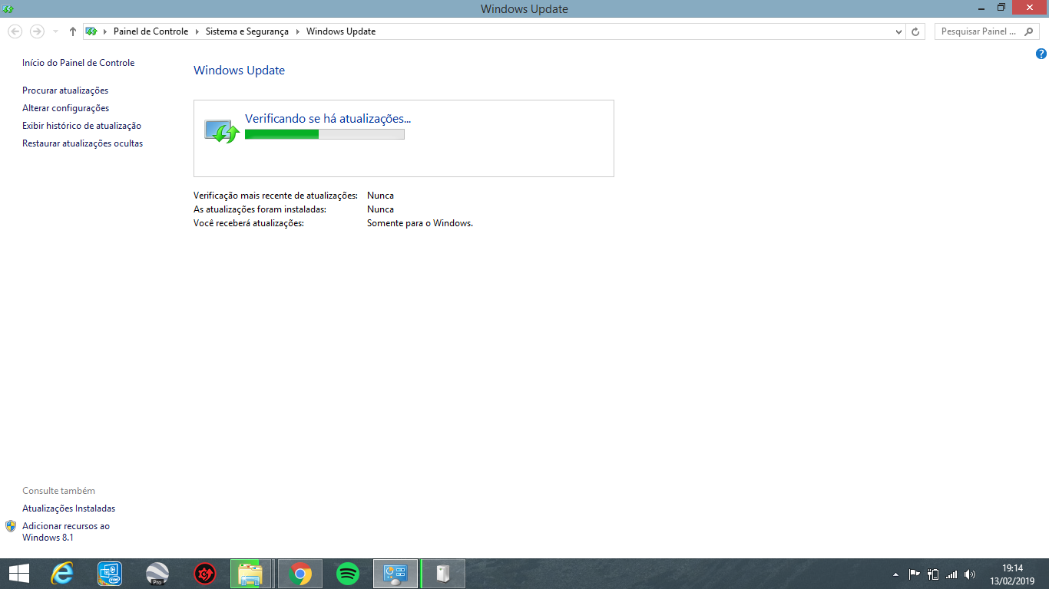Open the network signal tray icon
The width and height of the screenshot is (1049, 589).
(x=951, y=574)
